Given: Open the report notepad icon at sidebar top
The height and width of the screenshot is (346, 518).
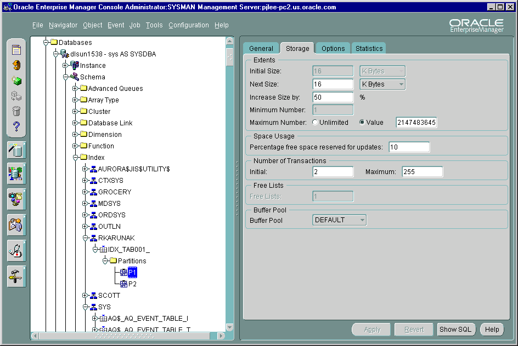Looking at the screenshot, I should coord(16,50).
